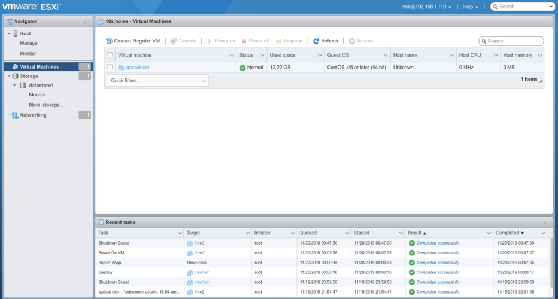Click the Recent tasks panel minimize icon
The height and width of the screenshot is (299, 558).
(x=546, y=222)
